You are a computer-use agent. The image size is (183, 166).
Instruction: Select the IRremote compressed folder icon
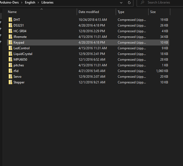tap(10, 37)
